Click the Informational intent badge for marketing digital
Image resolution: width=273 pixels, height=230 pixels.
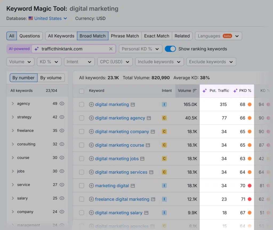click(164, 186)
